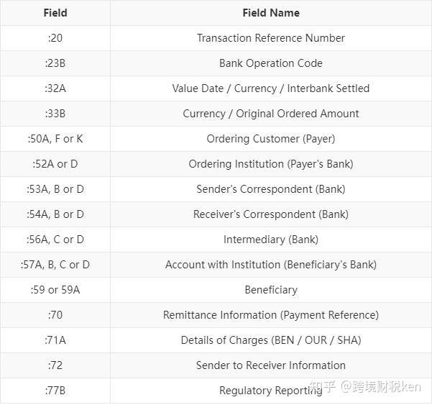Image resolution: width=432 pixels, height=405 pixels.
Task: Click the "Beneficiary" field name cell
Action: point(271,290)
